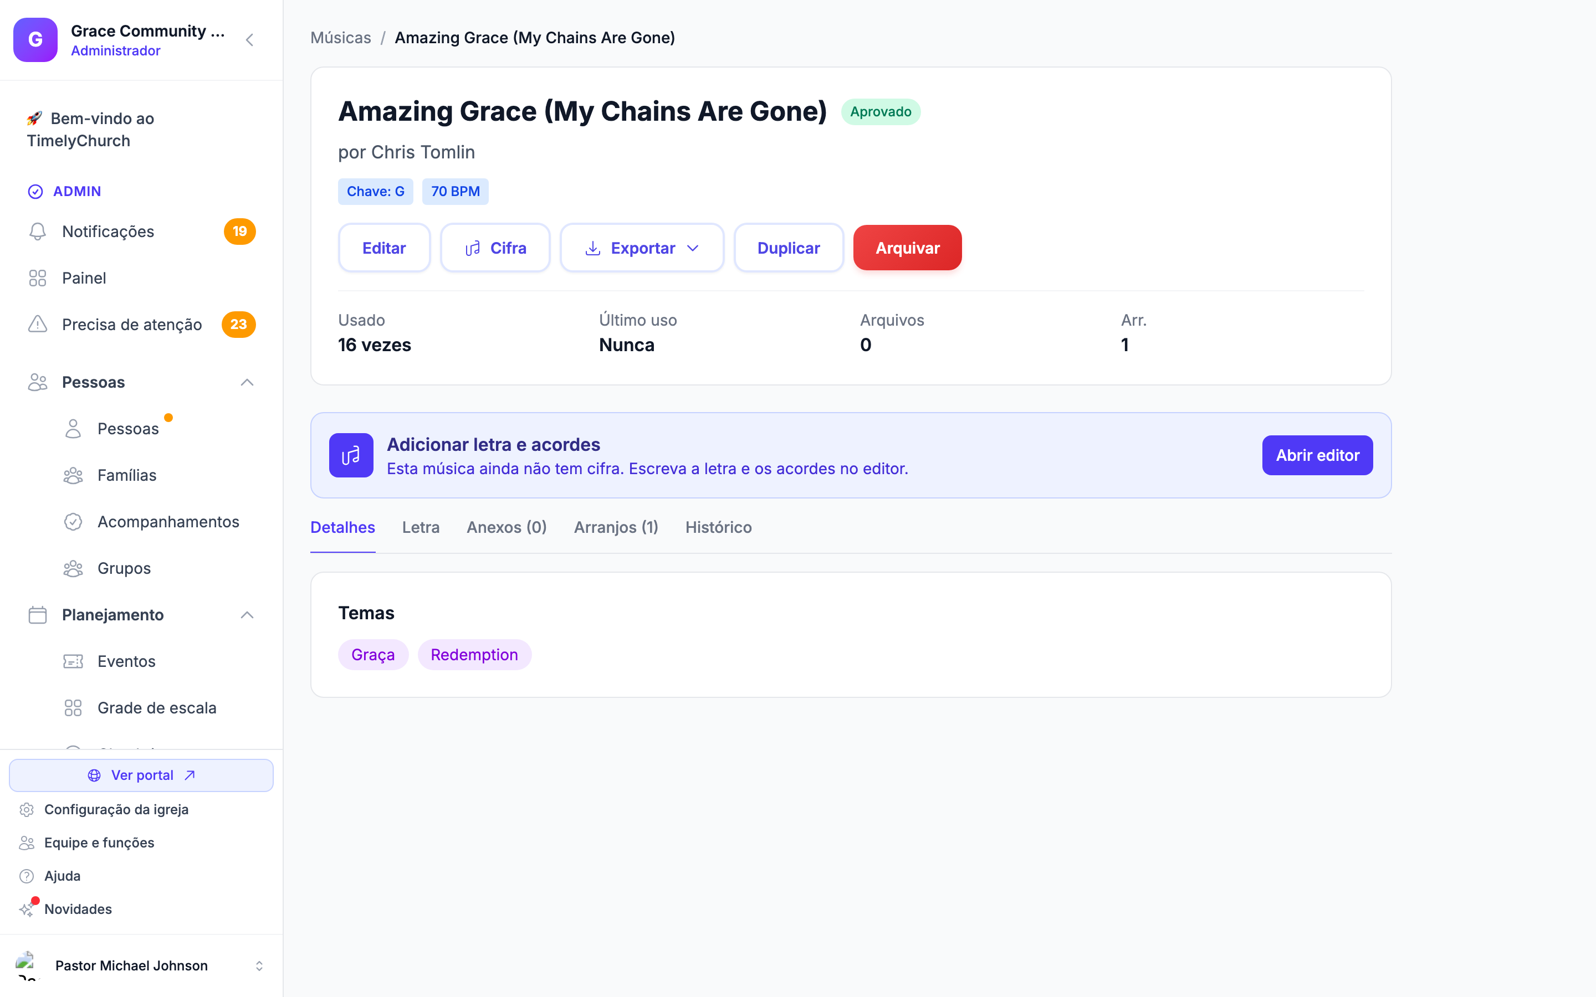Open the Exportar dropdown

[642, 248]
